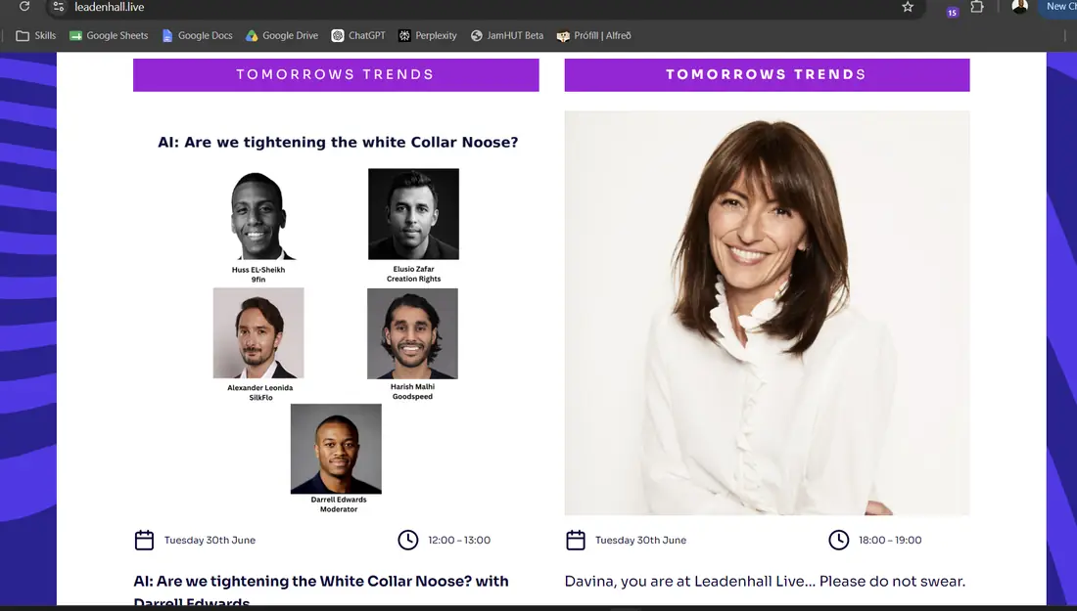The width and height of the screenshot is (1077, 611).
Task: Open the browser profile avatar
Action: pos(1019,6)
